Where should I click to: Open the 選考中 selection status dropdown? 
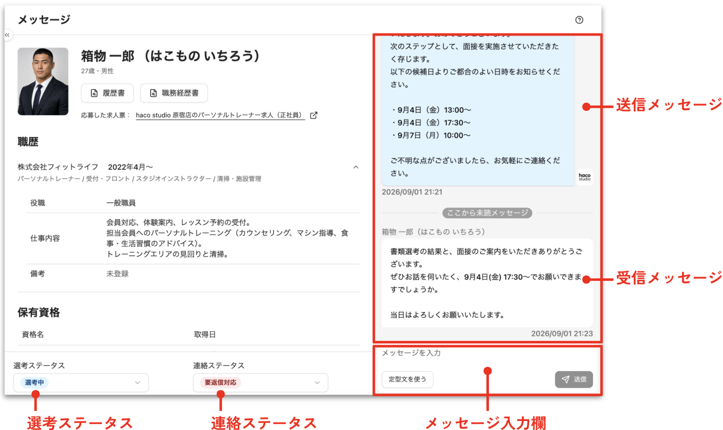point(81,382)
